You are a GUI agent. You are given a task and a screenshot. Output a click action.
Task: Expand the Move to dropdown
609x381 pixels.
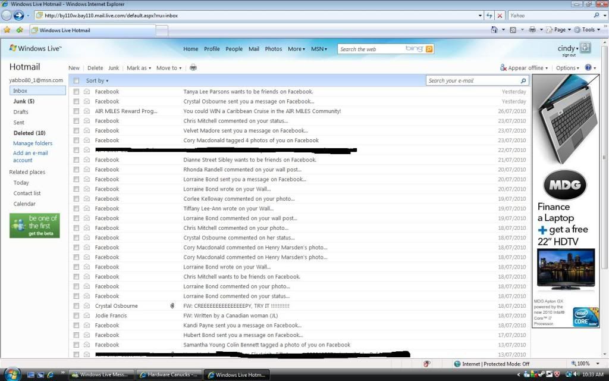pos(169,68)
